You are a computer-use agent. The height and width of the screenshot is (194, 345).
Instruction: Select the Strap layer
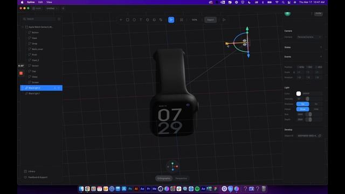(34, 44)
